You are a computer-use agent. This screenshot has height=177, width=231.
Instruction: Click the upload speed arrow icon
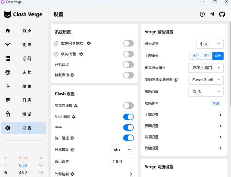pos(6,158)
